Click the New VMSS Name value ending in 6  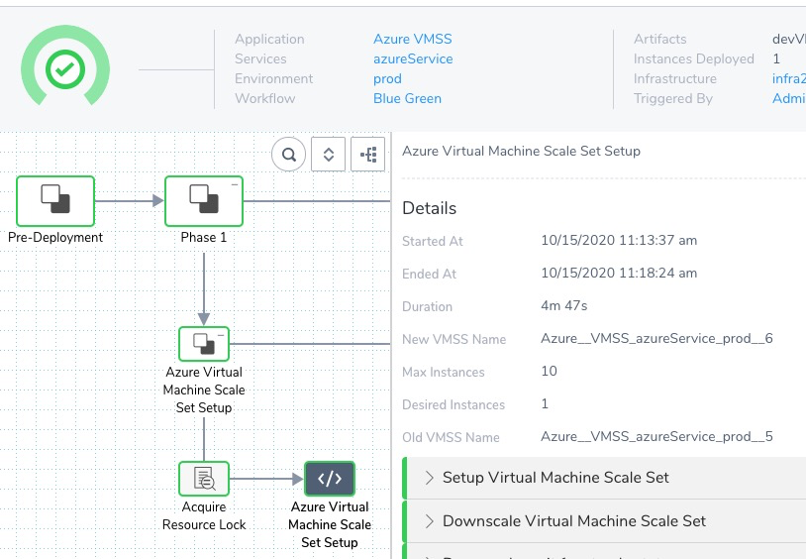click(656, 338)
